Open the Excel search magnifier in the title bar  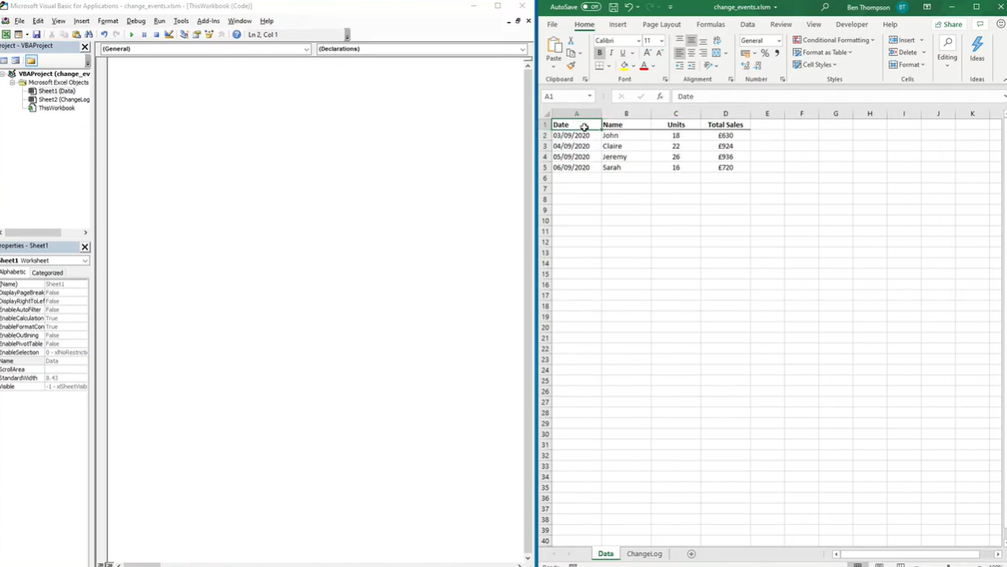pyautogui.click(x=824, y=7)
